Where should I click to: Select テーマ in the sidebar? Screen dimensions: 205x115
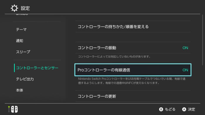point(21,29)
